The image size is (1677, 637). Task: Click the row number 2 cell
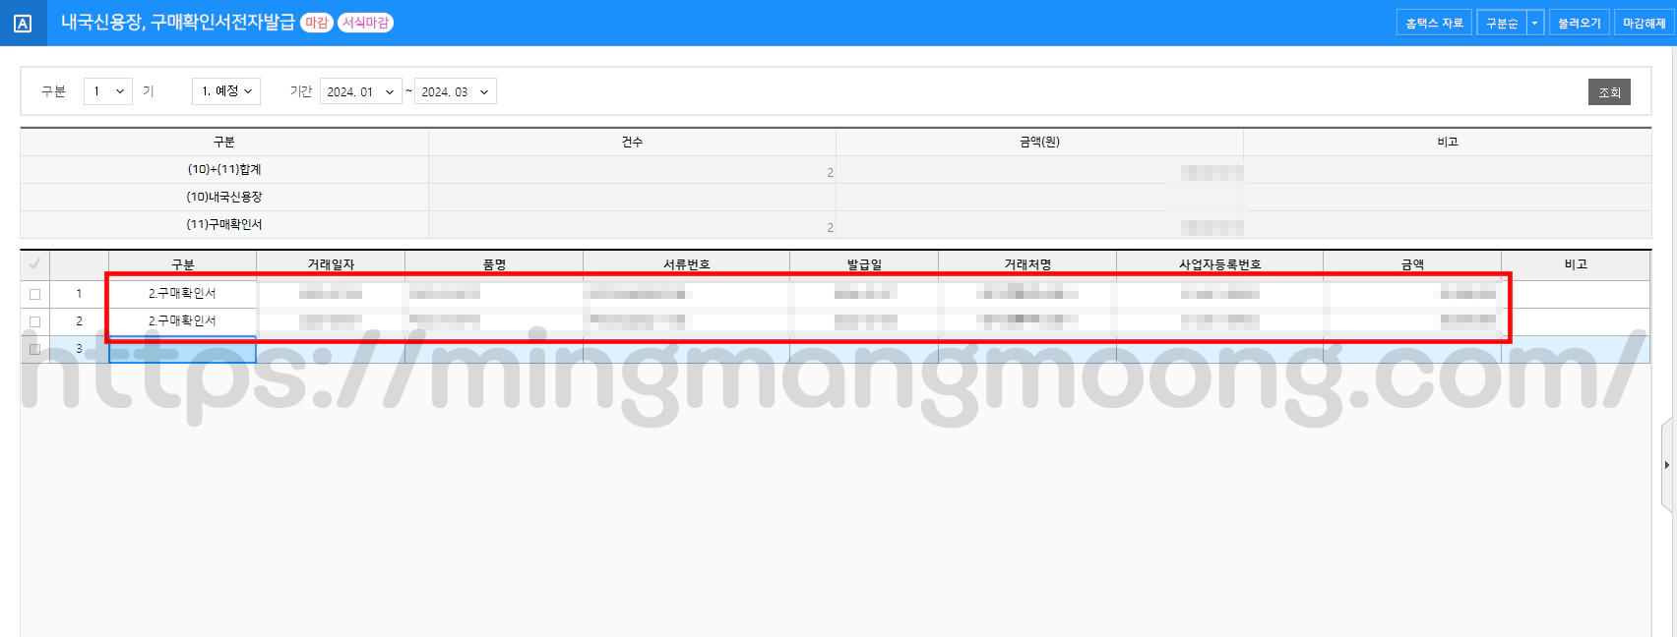coord(79,321)
